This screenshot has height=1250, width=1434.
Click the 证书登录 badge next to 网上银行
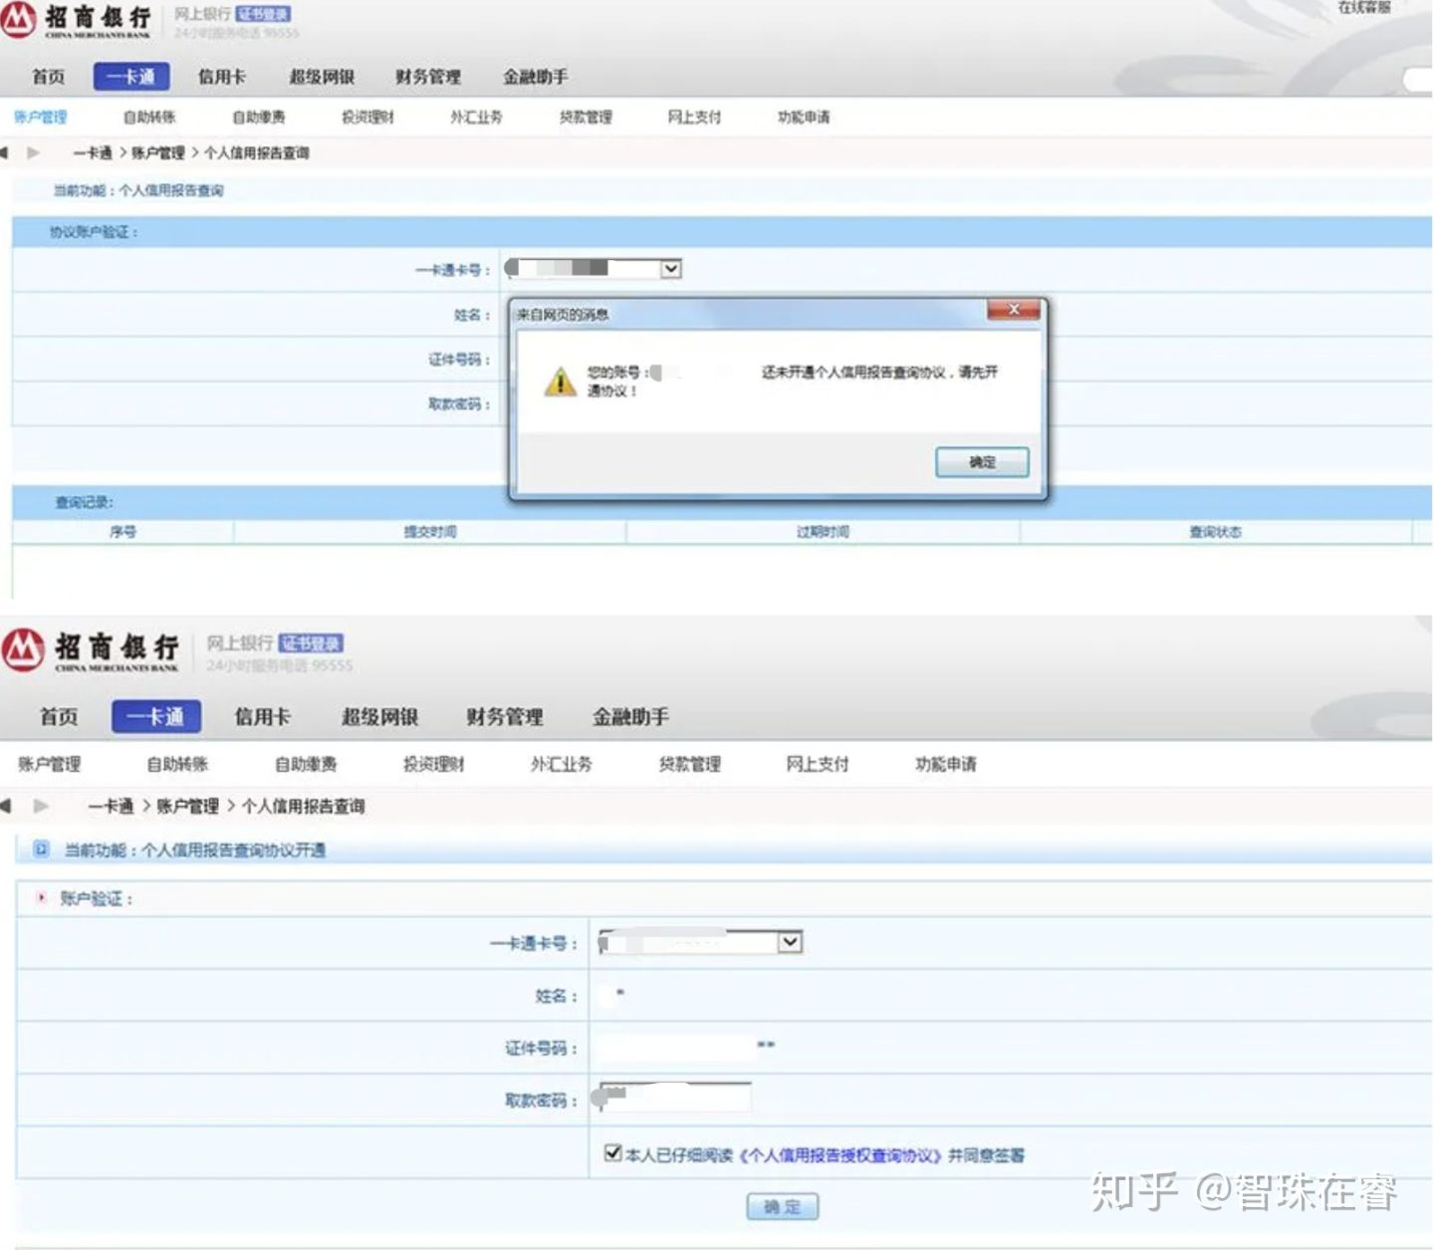pos(261,15)
